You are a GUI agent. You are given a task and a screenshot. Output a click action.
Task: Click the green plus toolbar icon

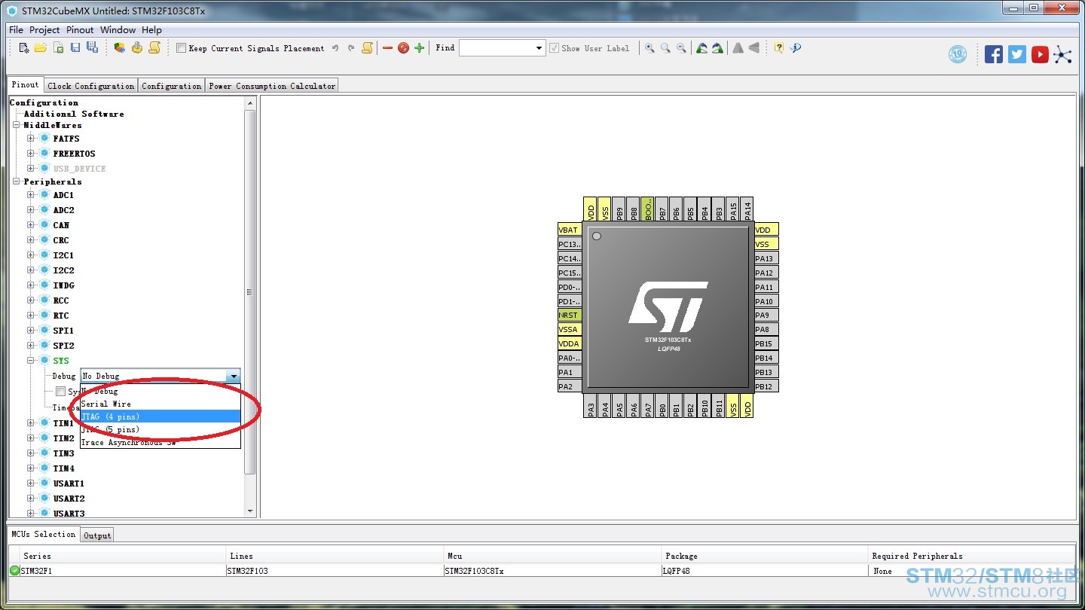(420, 48)
